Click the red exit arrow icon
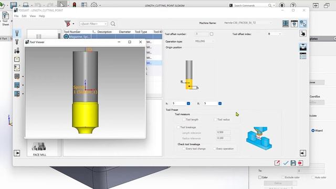 tap(300, 163)
